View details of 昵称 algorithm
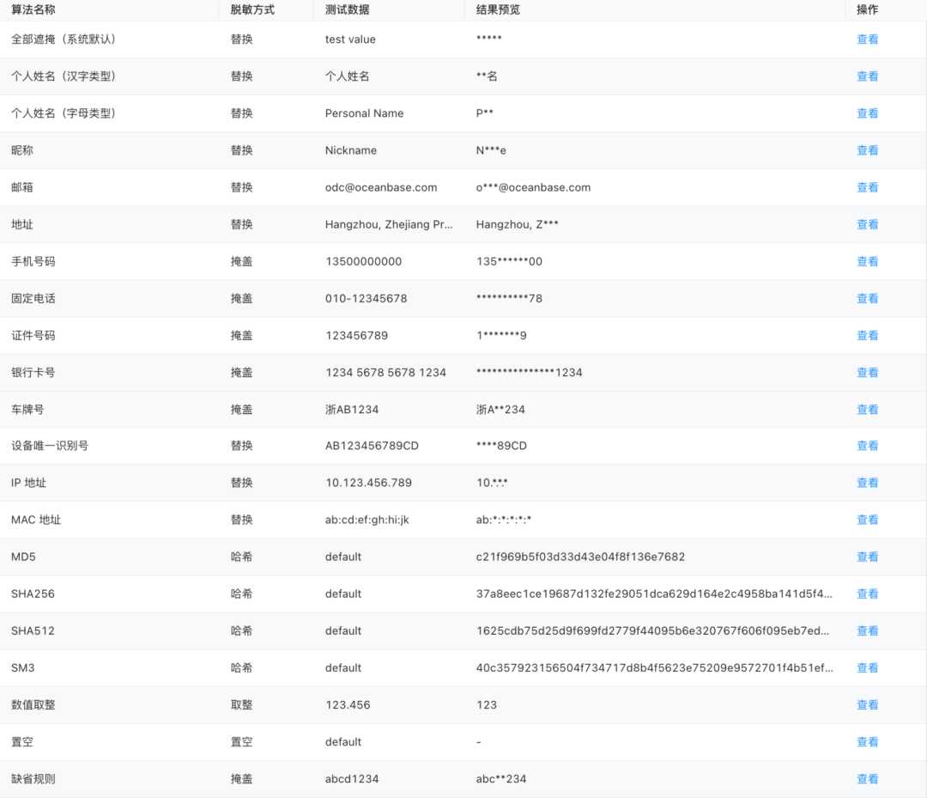This screenshot has height=798, width=927. point(867,150)
